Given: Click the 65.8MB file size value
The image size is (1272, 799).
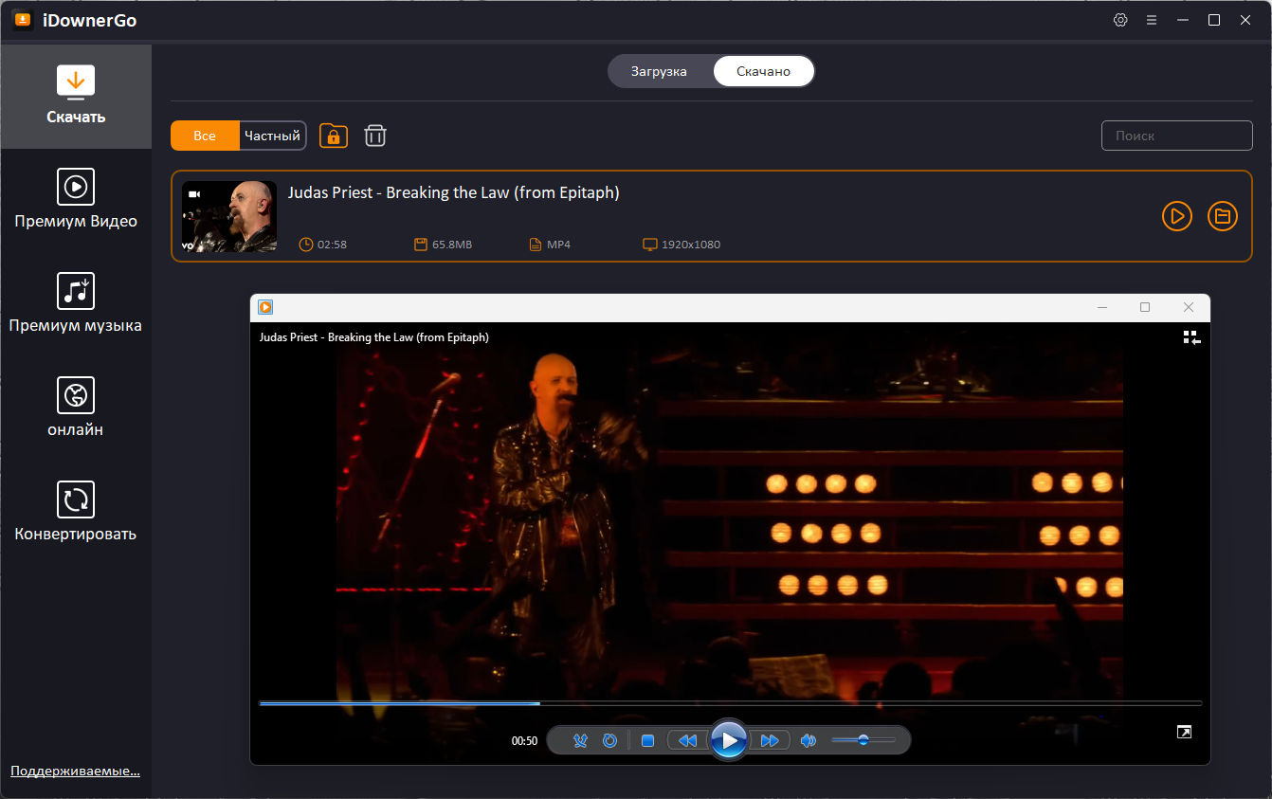Looking at the screenshot, I should click(x=452, y=245).
